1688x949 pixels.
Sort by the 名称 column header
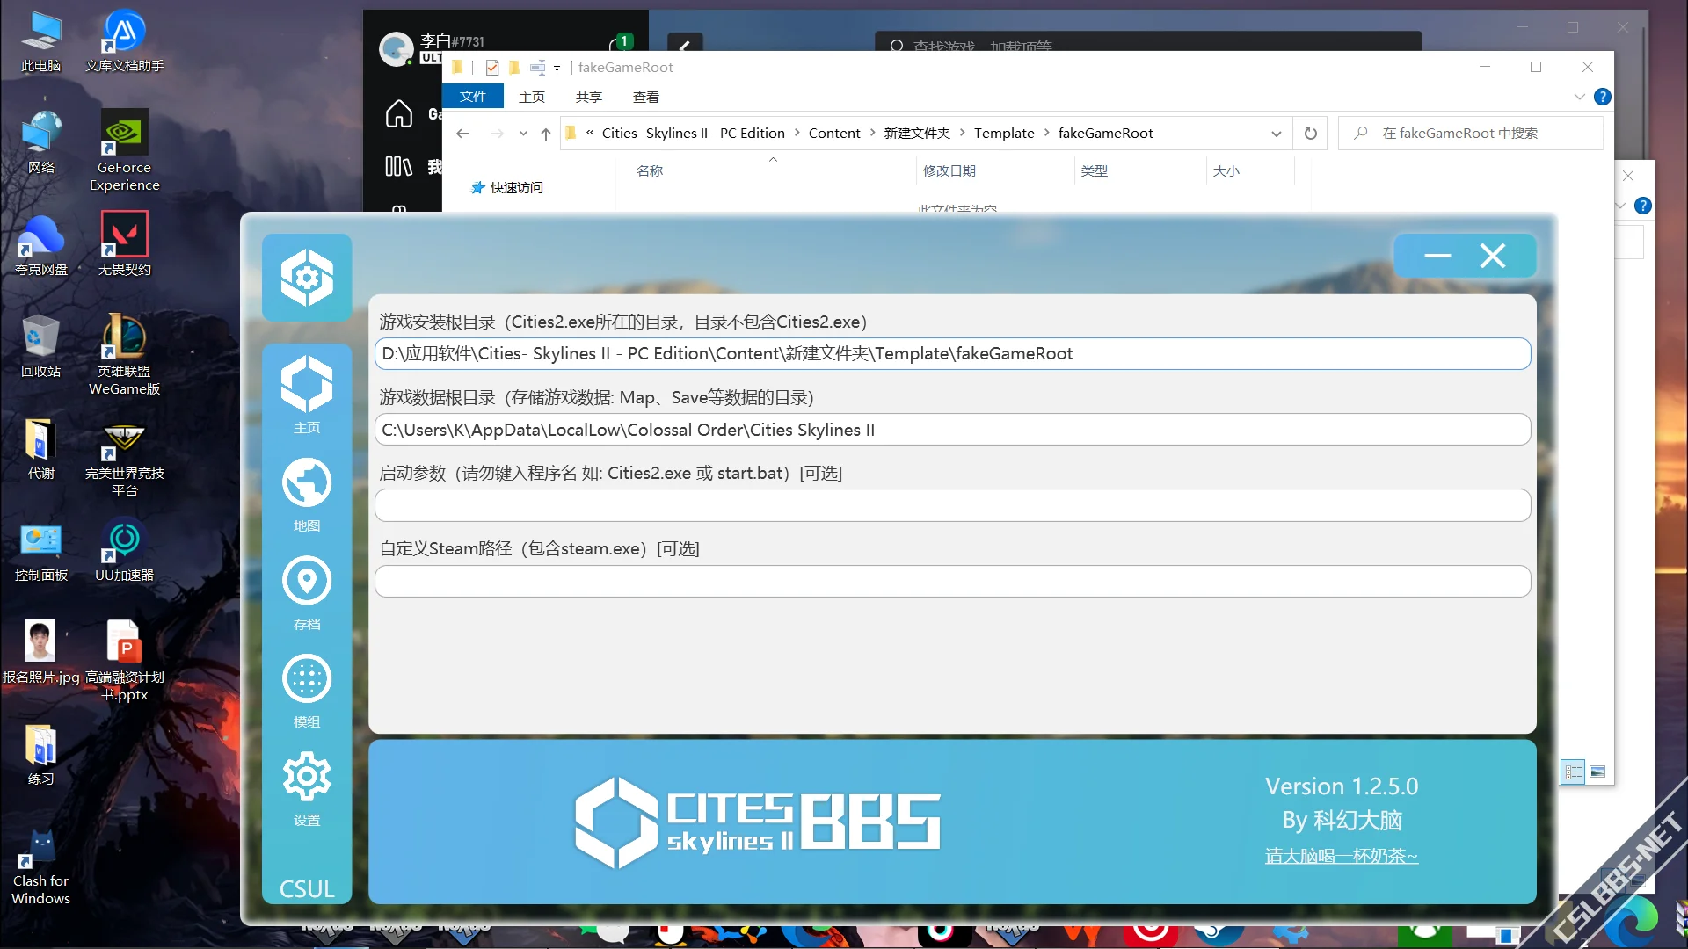coord(650,171)
